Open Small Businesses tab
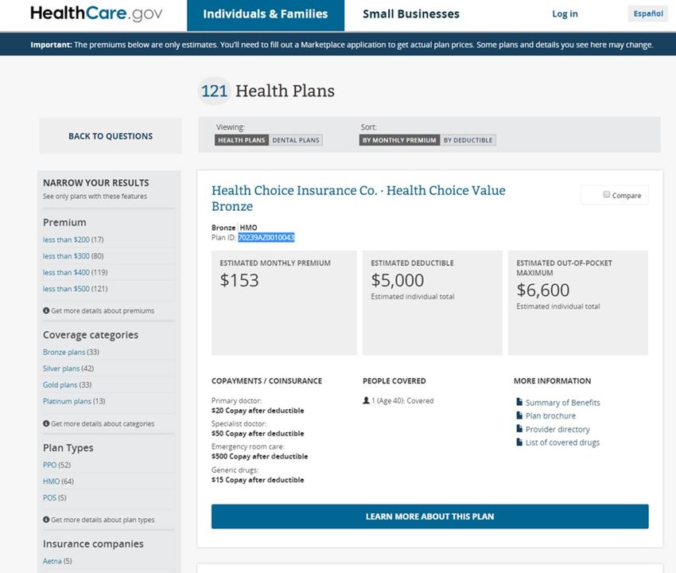Viewport: 676px width, 573px height. pos(411,14)
